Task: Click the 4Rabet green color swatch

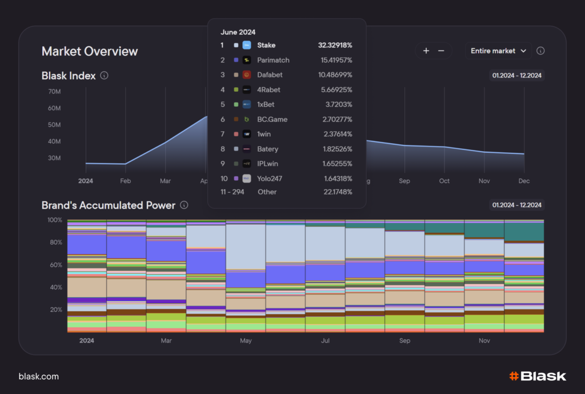Action: coord(236,90)
